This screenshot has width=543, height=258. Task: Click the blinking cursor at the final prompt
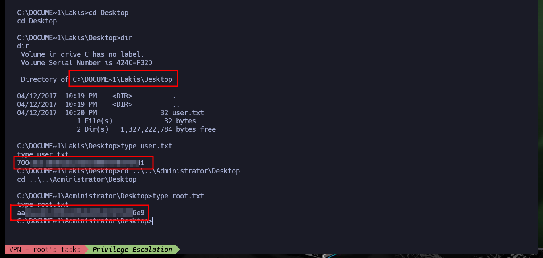click(x=153, y=221)
